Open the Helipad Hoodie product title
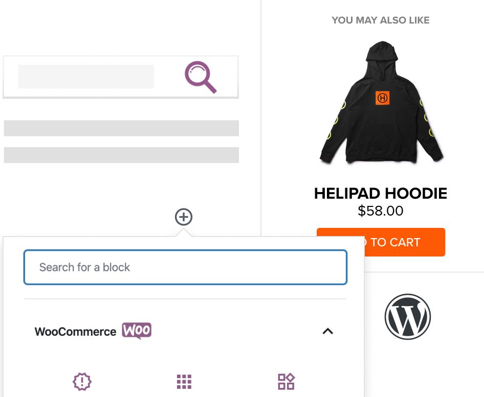 (x=381, y=194)
